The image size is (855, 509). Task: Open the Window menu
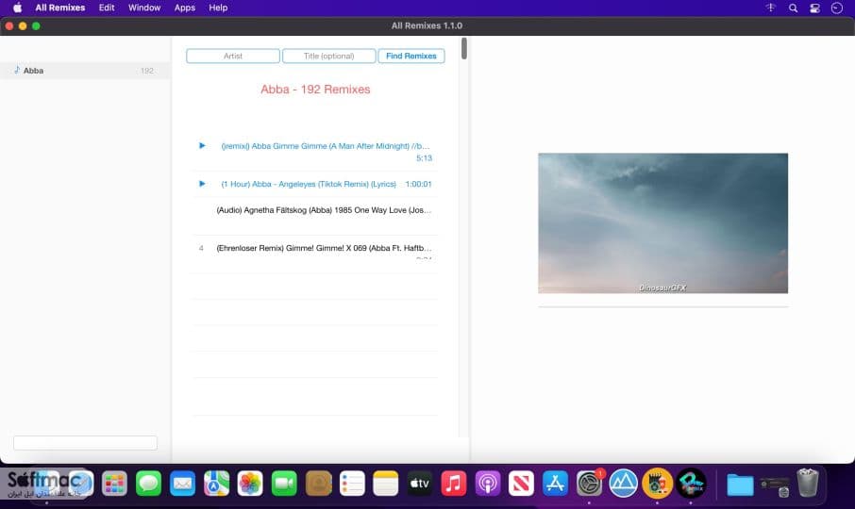(144, 8)
